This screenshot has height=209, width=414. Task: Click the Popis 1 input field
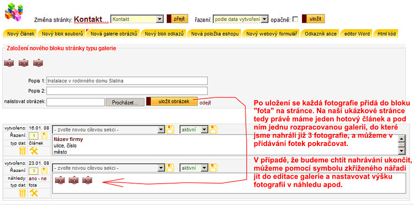tap(127, 81)
